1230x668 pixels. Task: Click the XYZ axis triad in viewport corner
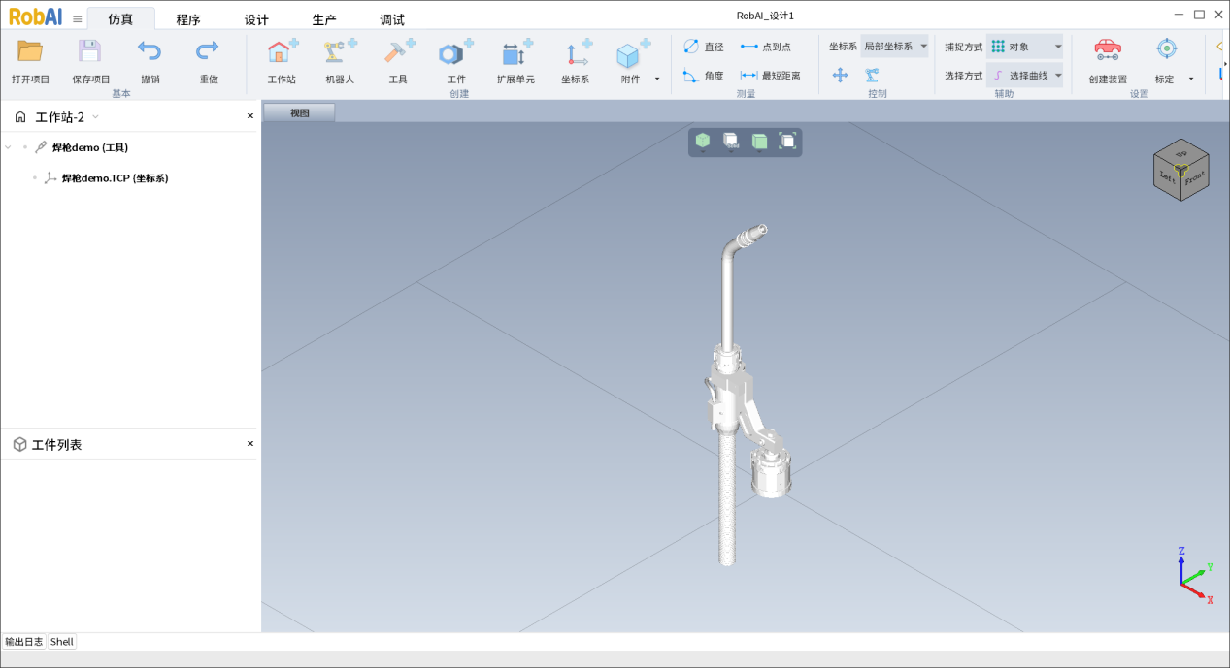tap(1195, 577)
